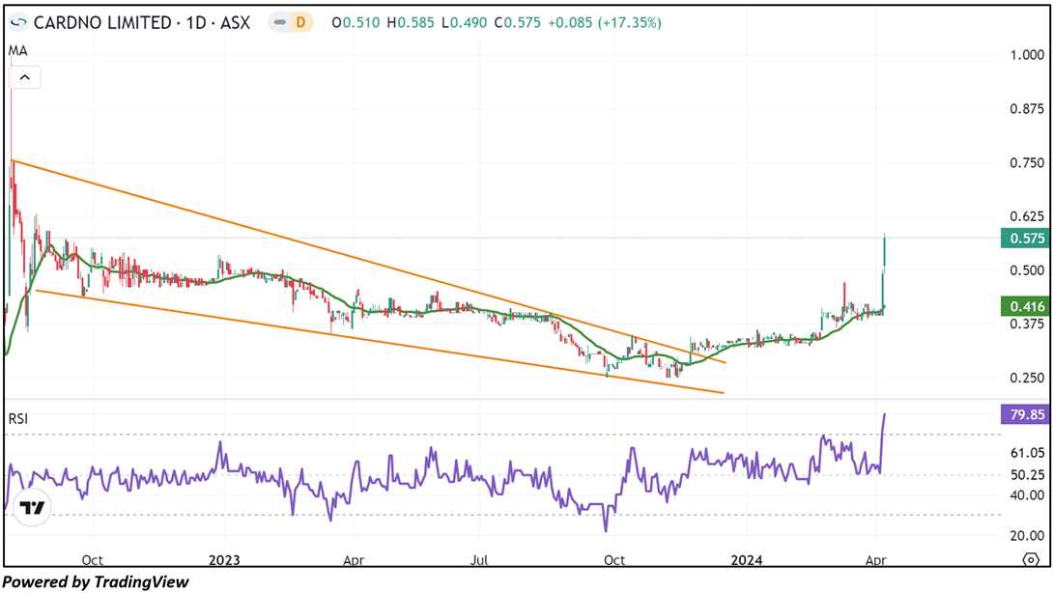Click the 0.500 price axis label
Screen dimensions: 1053x593
(x=1028, y=270)
